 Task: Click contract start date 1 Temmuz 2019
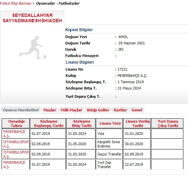[130, 82]
